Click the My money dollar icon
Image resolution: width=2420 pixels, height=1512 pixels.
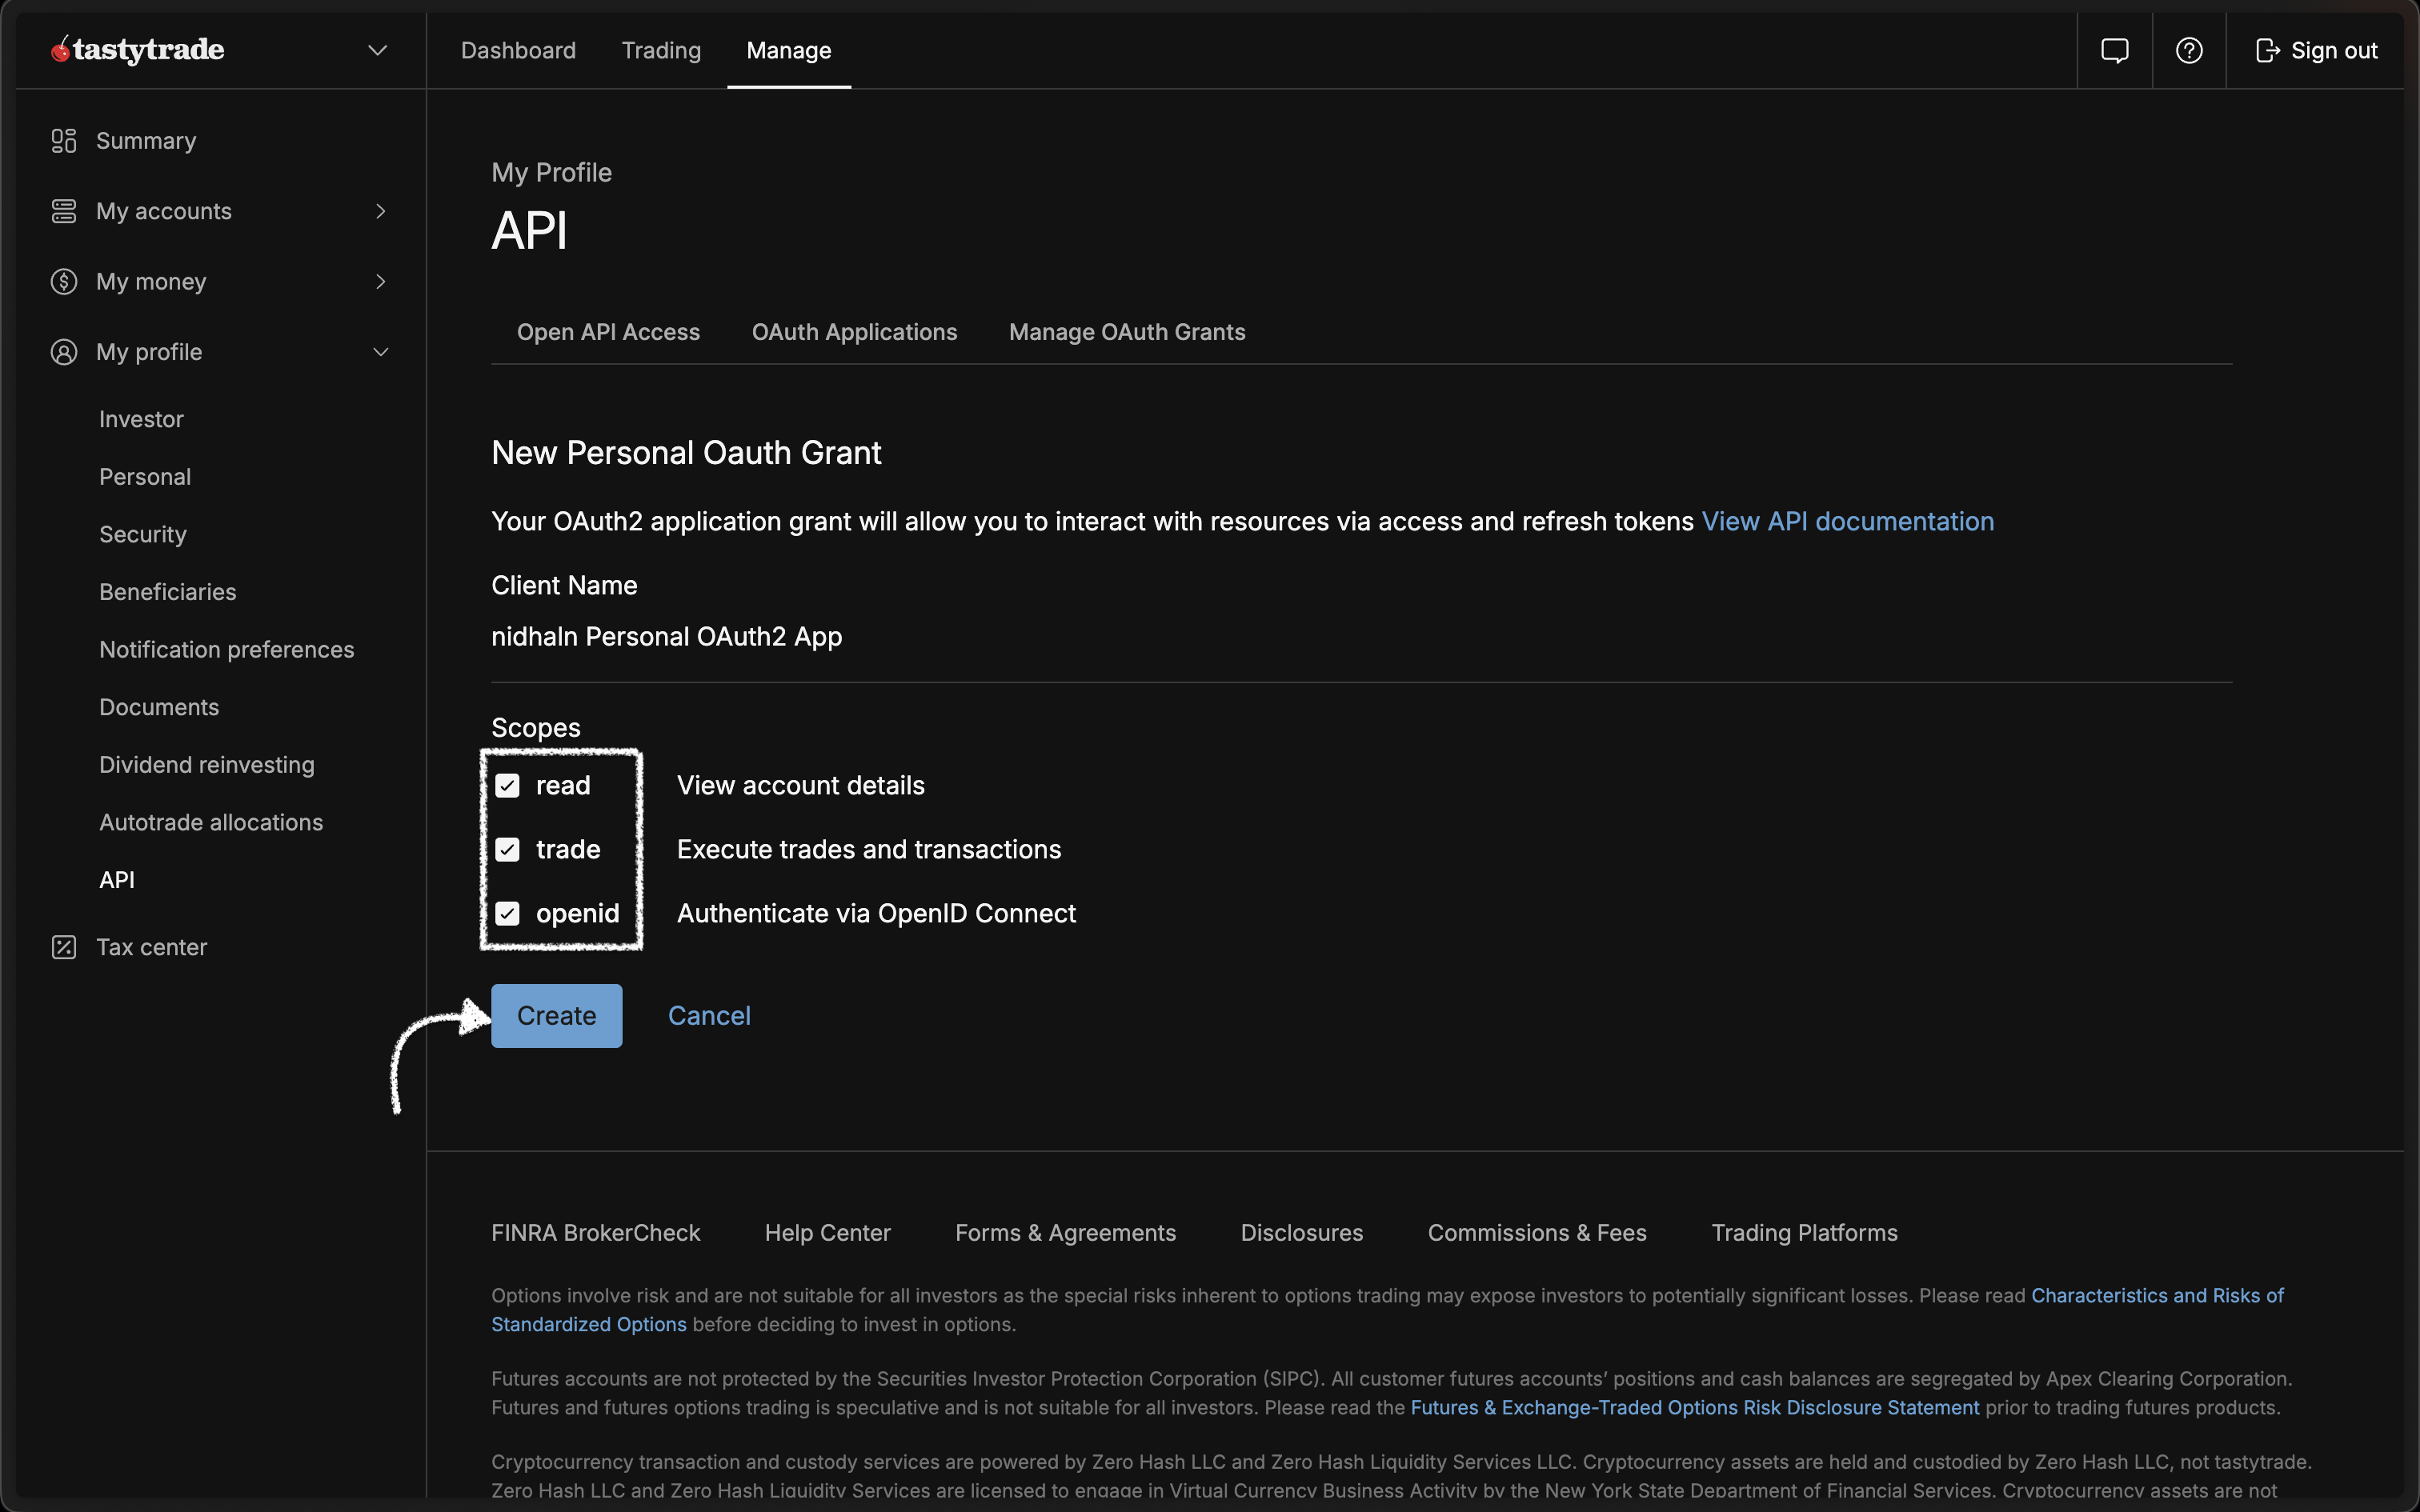64,282
